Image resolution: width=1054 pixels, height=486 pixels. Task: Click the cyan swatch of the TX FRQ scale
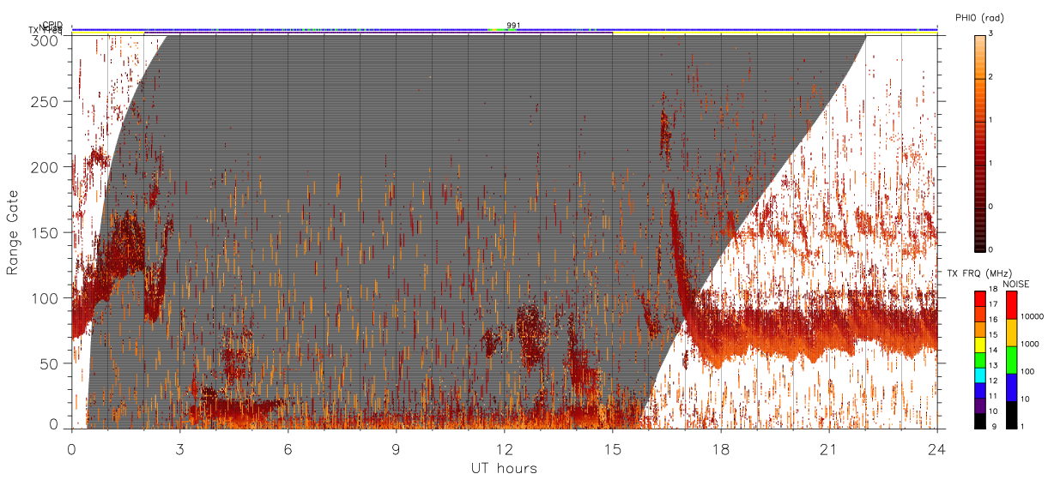pyautogui.click(x=980, y=375)
